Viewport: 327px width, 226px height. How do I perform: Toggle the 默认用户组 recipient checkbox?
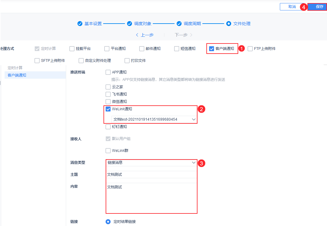point(108,139)
